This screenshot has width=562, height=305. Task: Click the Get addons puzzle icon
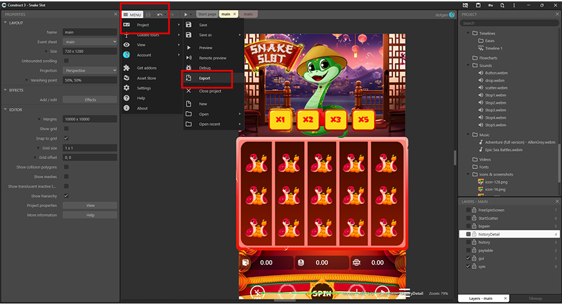click(x=127, y=68)
